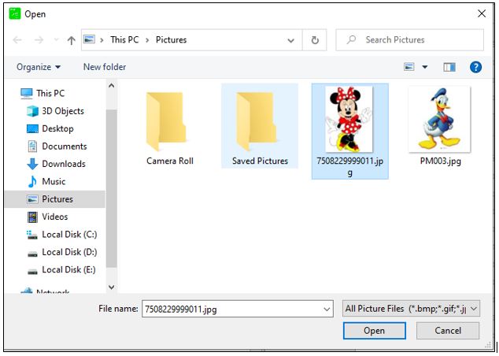The height and width of the screenshot is (356, 499).
Task: Open Music in the sidebar
Action: [x=54, y=181]
